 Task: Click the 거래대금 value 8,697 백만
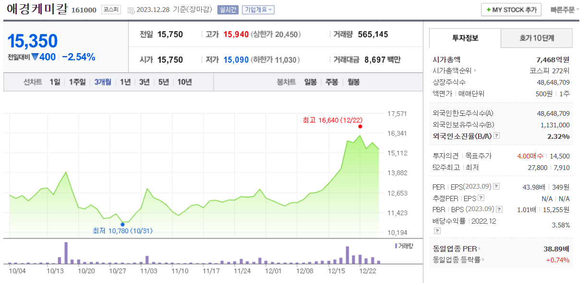[x=383, y=60]
